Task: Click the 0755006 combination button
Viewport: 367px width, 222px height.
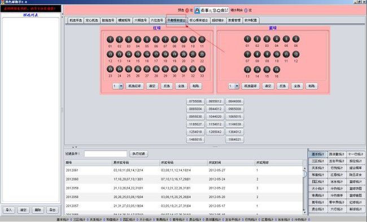Action: click(x=195, y=102)
